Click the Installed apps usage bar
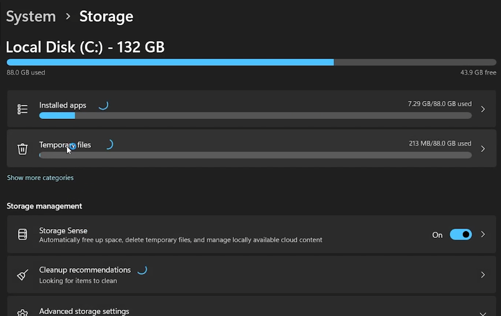Viewport: 501px width, 316px height. click(x=255, y=116)
